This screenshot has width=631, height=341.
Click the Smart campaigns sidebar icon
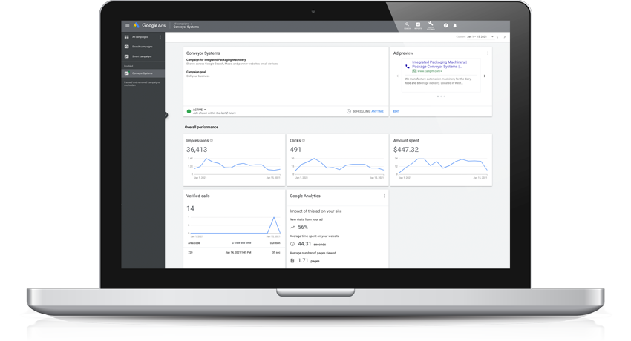126,56
